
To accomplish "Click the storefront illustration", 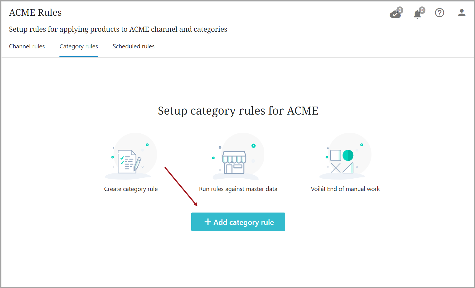I will (x=234, y=162).
